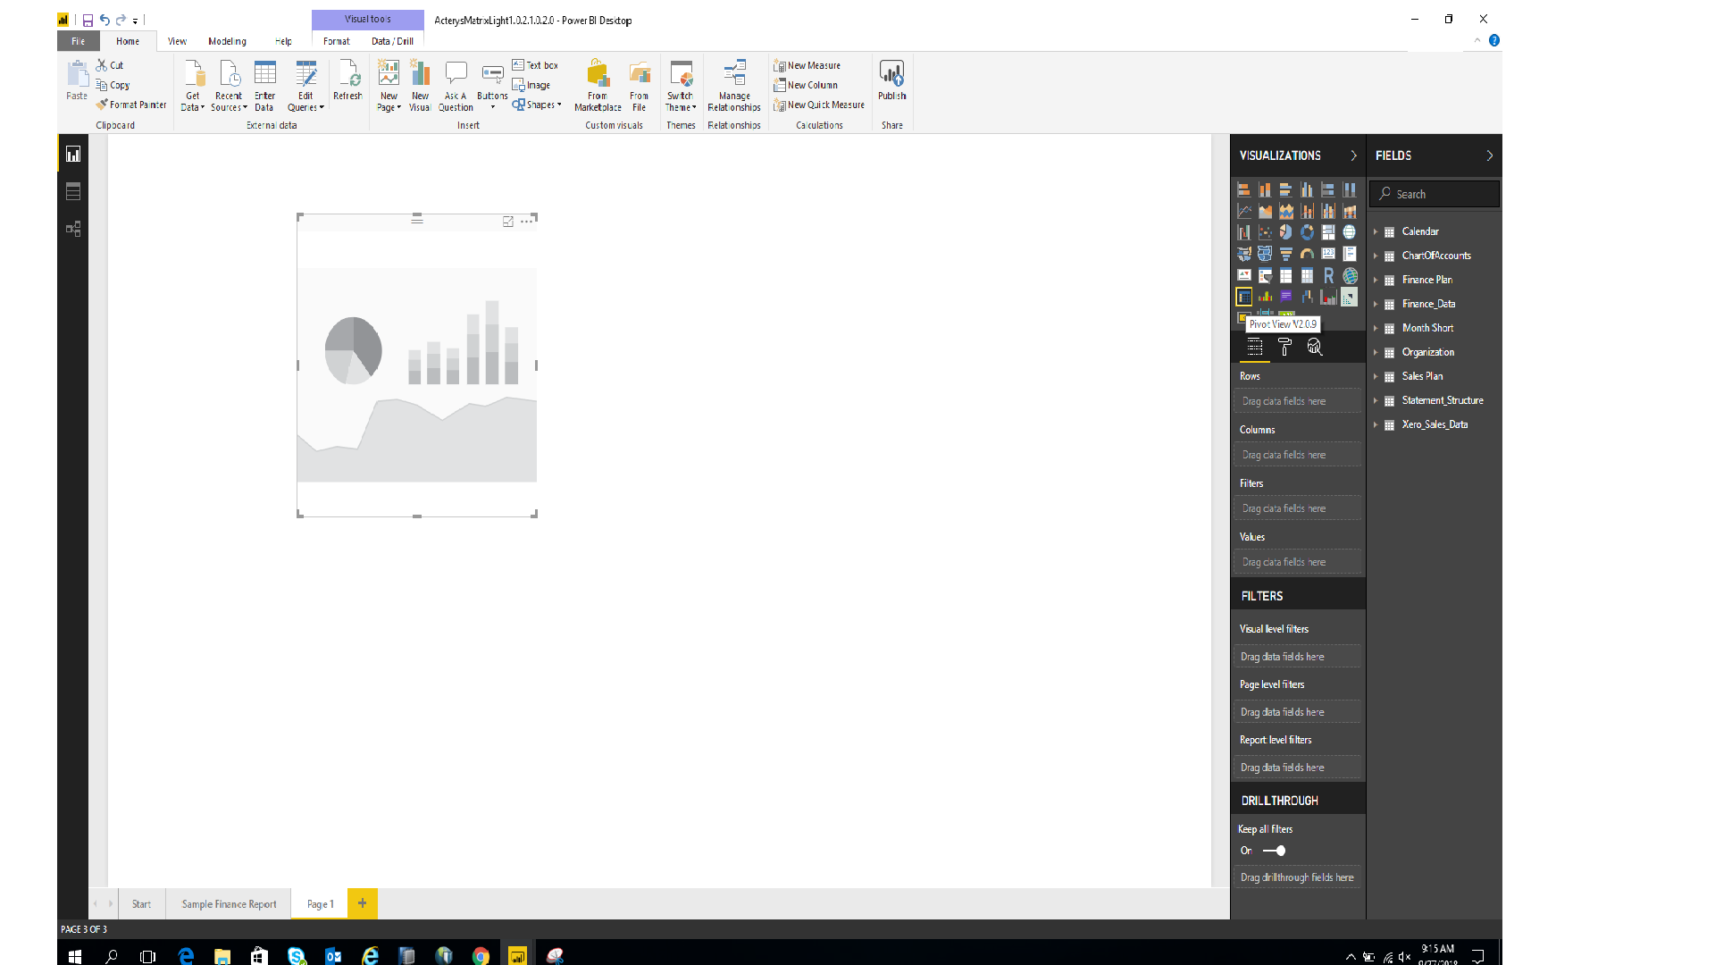Select the slicer visualization

point(1265,275)
